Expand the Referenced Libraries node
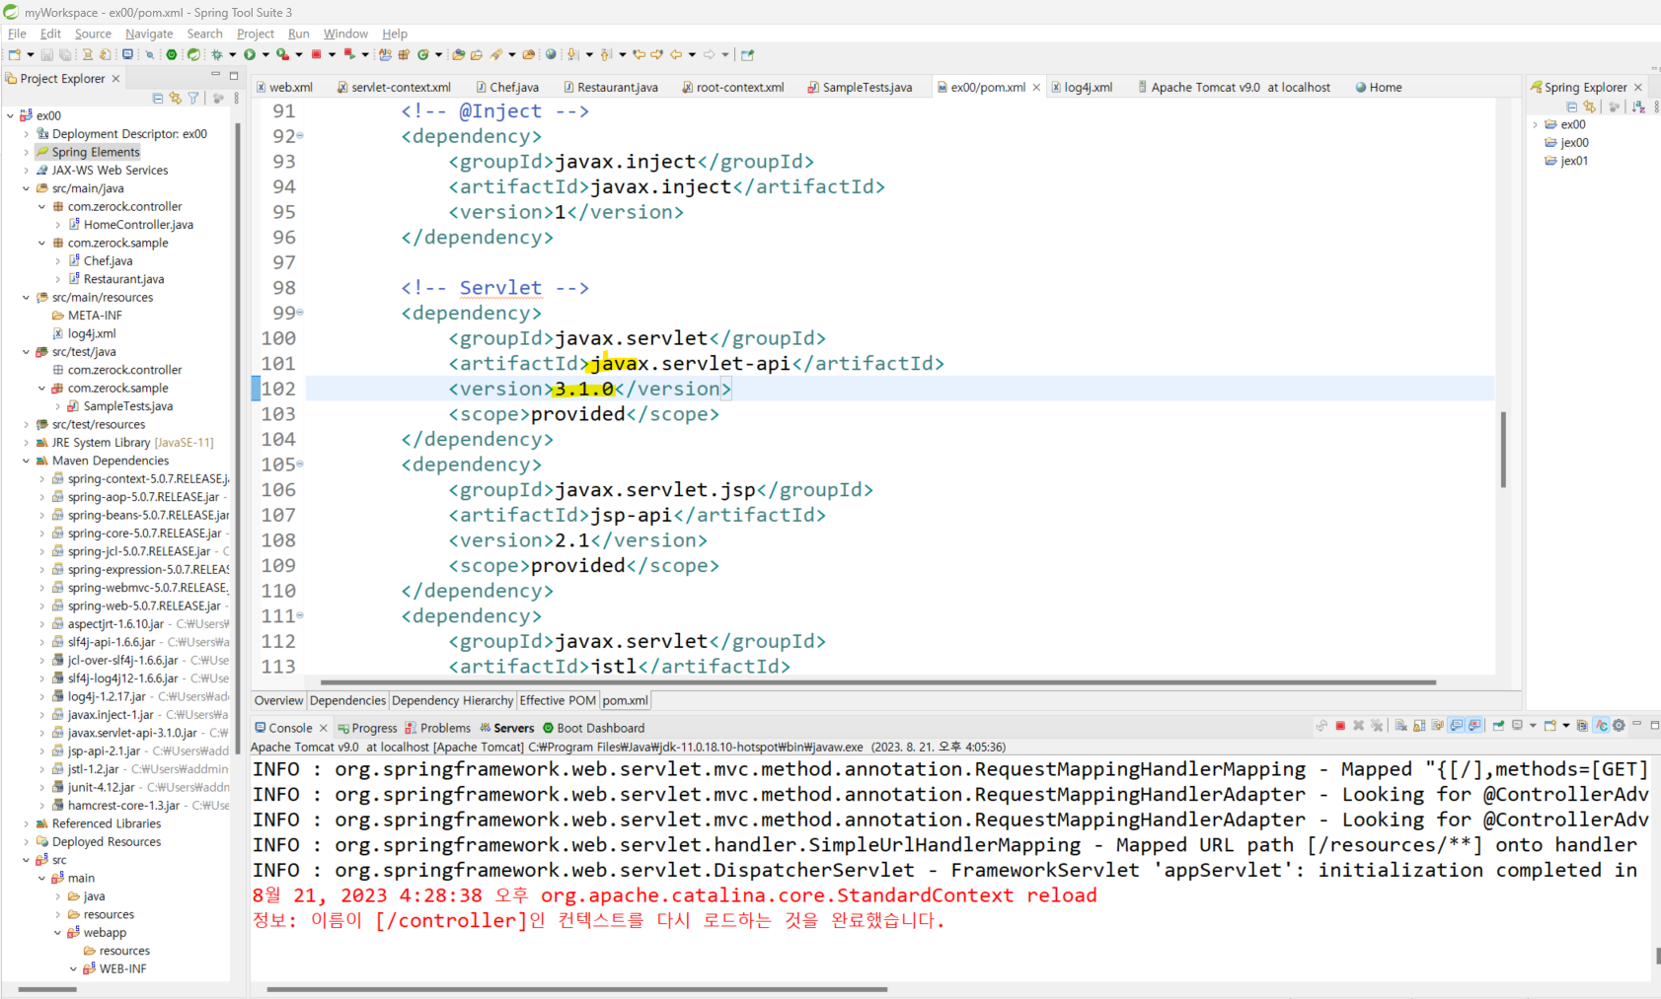Viewport: 1661px width, 999px height. (x=26, y=823)
